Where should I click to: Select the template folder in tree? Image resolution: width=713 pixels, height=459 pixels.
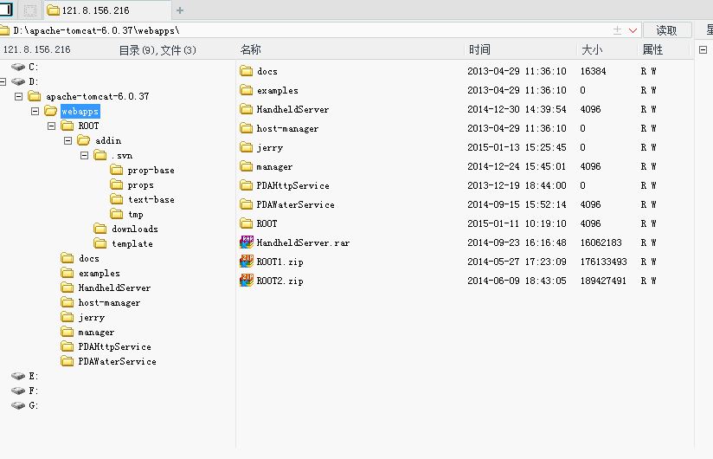(x=132, y=244)
